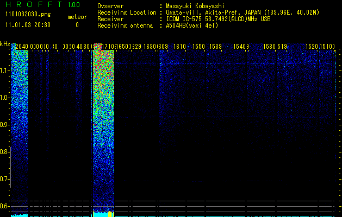
Task: Select the name Masayuki Kobayashi
Action: click(195, 6)
